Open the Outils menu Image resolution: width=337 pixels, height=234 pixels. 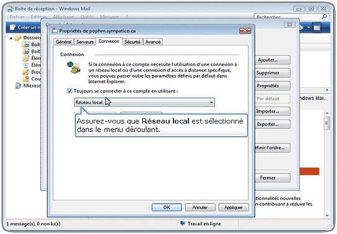87,17
